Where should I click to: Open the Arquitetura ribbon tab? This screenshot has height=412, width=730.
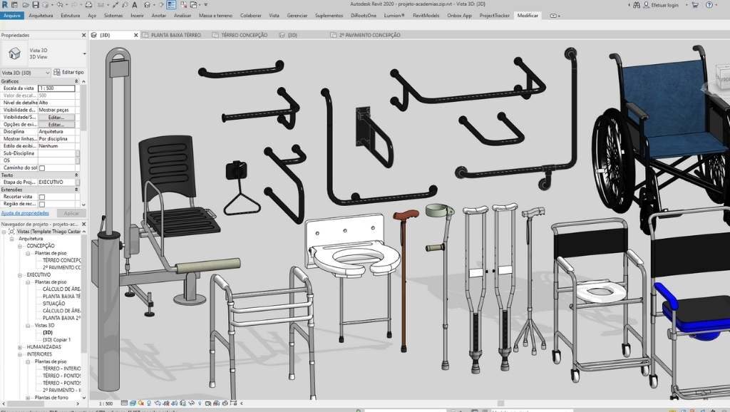point(41,15)
